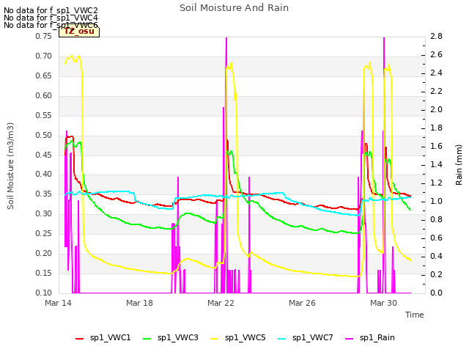Click the Rain (mm) axis label
The image size is (469, 352).
[459, 165]
